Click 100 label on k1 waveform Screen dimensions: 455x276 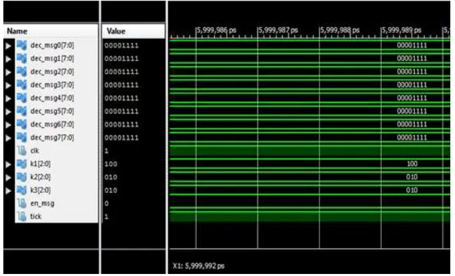[x=412, y=164]
